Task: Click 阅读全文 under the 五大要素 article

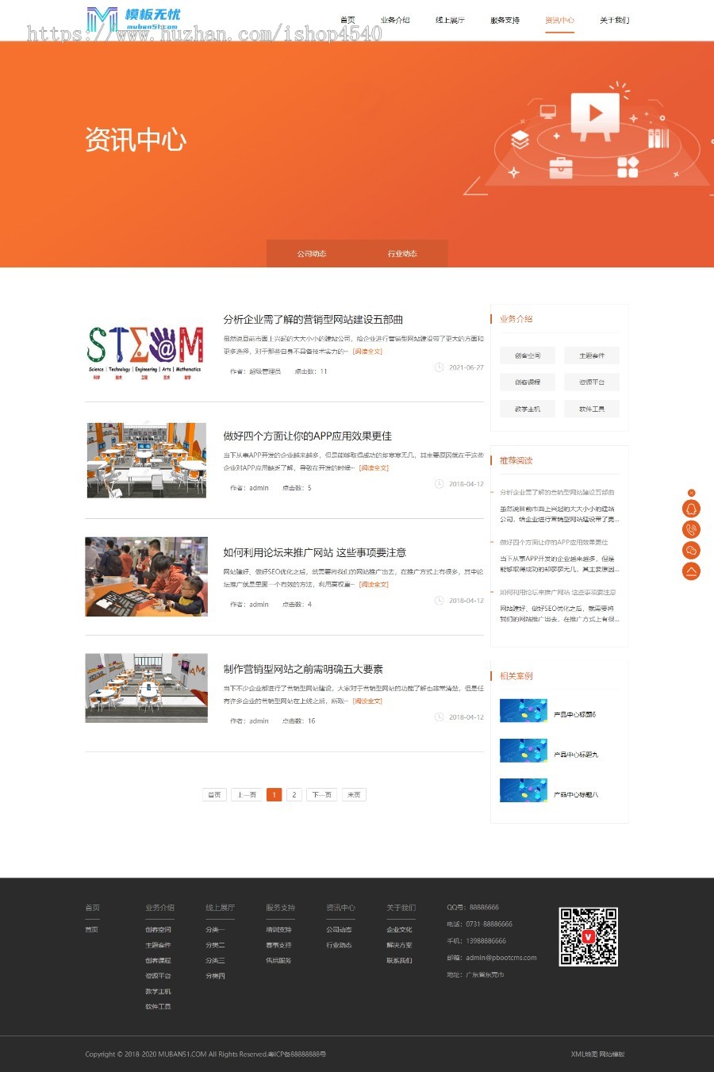Action: point(367,701)
